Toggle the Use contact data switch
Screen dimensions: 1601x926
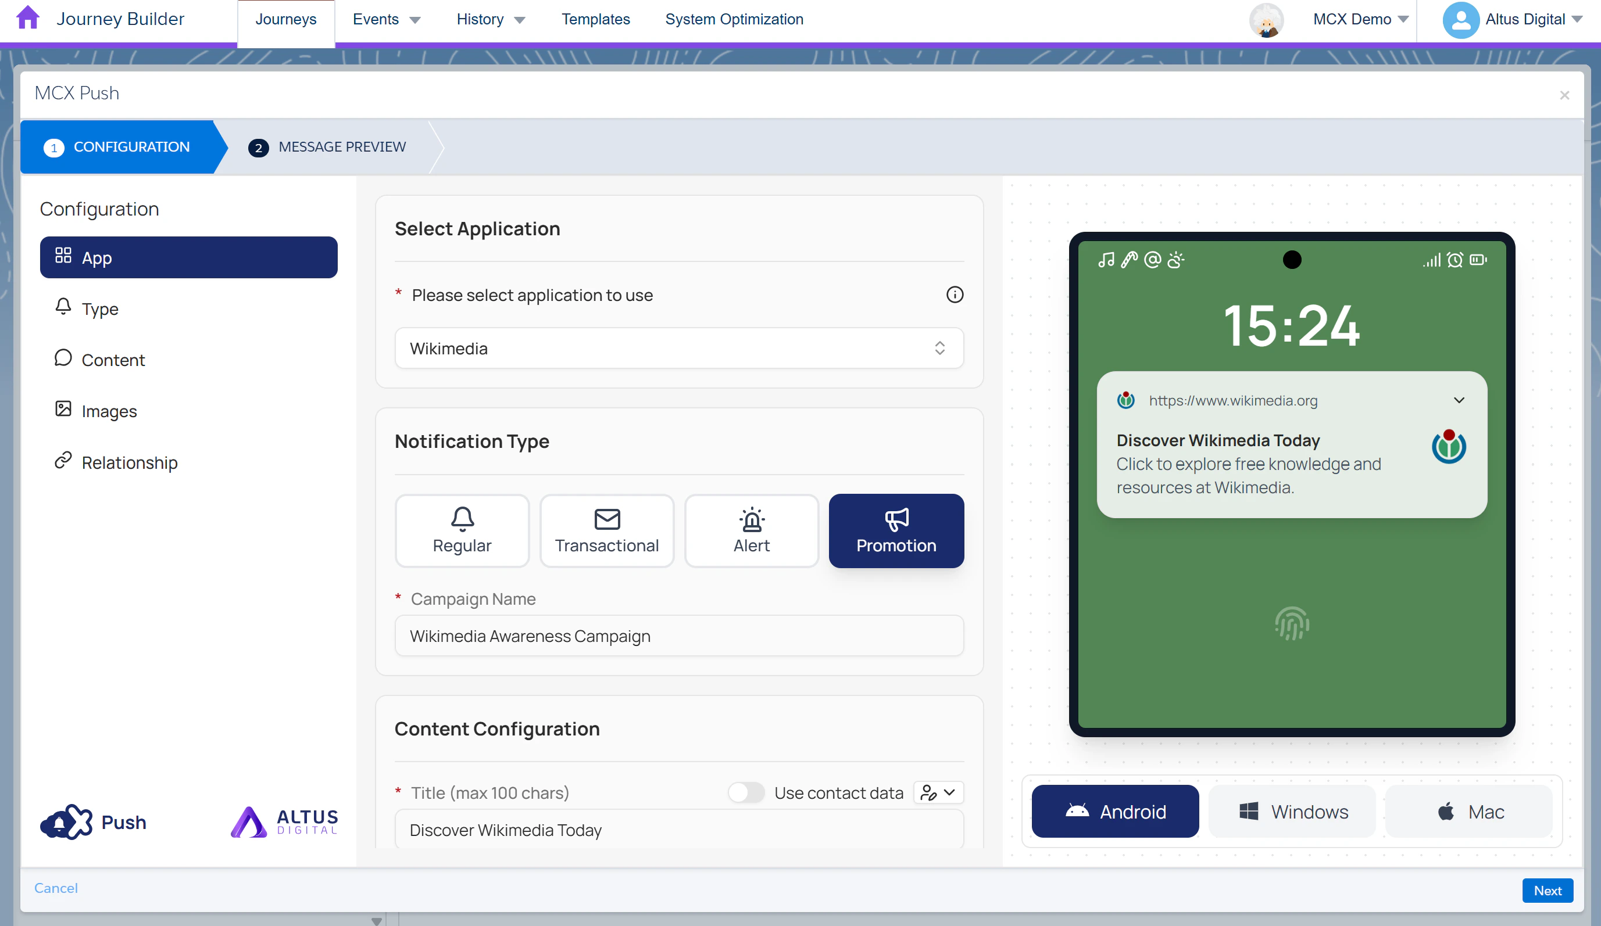coord(746,793)
